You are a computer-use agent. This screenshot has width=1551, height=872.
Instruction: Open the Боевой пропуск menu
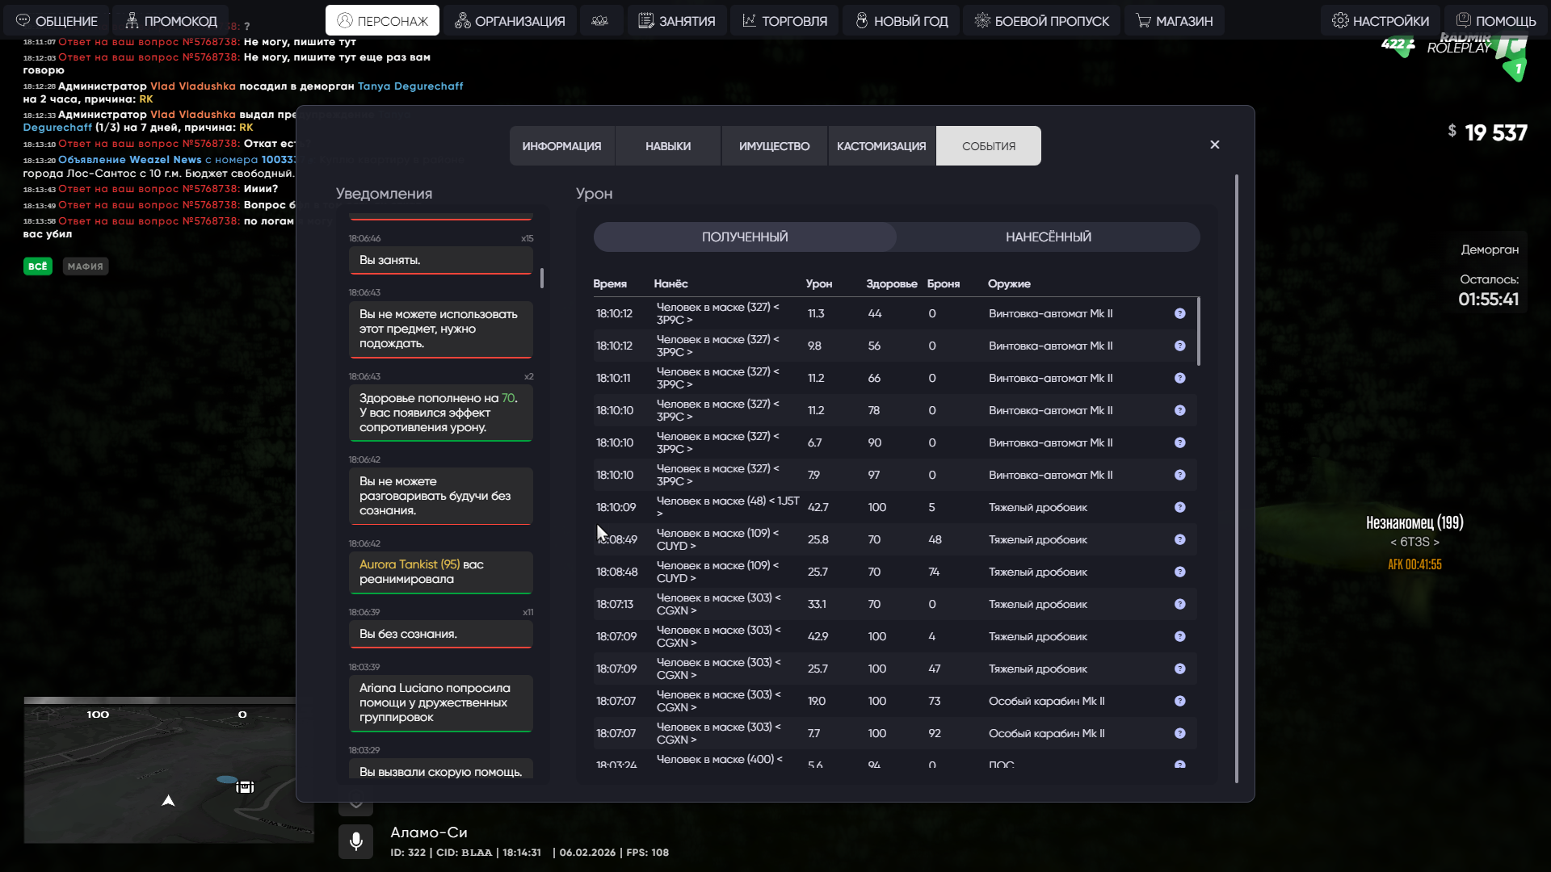tap(1041, 21)
